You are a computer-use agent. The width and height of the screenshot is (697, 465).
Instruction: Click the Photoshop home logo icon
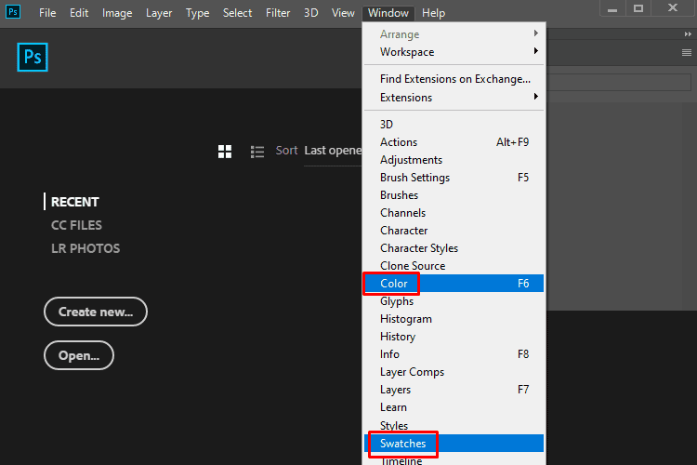click(x=33, y=57)
